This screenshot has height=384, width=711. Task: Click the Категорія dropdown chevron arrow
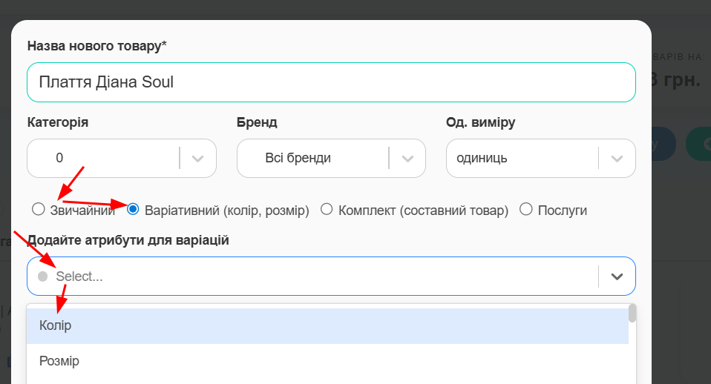coord(197,158)
